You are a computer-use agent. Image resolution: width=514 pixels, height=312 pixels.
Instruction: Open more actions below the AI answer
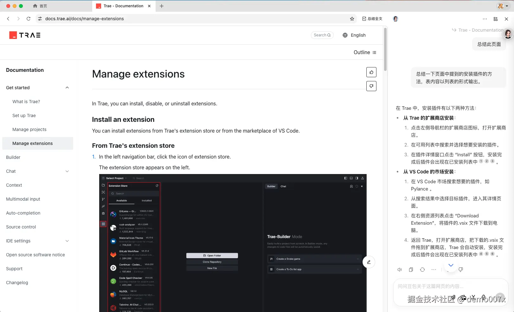434,270
